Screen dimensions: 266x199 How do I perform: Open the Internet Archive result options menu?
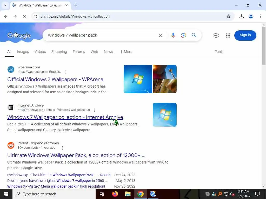click(x=94, y=110)
